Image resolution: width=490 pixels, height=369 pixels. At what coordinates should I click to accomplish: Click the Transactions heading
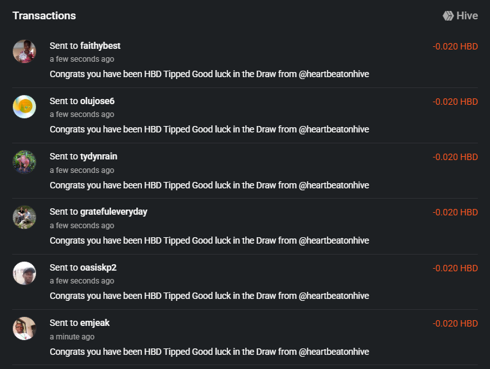(44, 15)
